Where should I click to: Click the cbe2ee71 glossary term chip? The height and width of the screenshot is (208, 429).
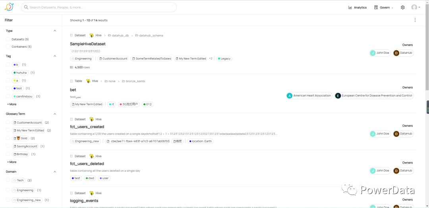138,142
